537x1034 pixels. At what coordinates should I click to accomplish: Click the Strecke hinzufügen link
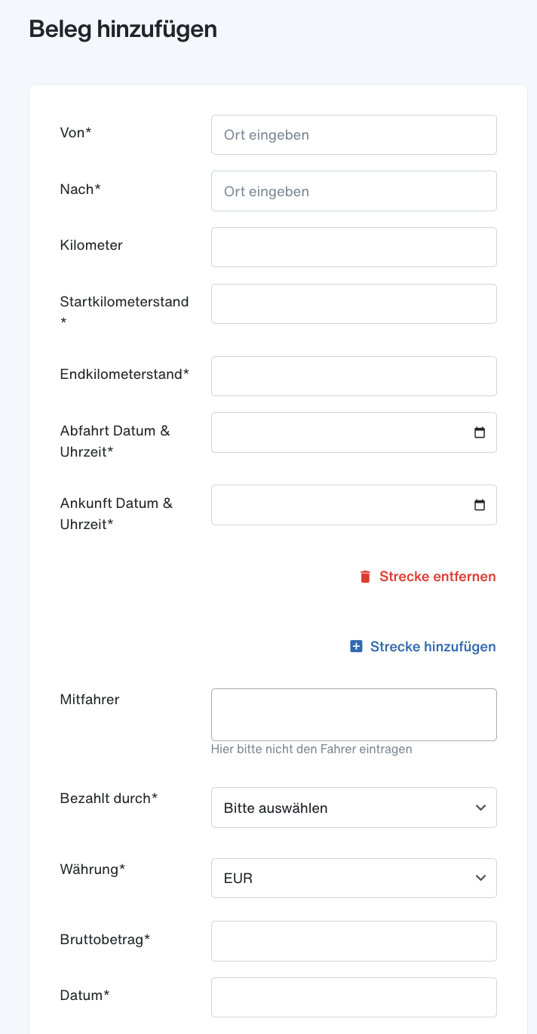pos(423,647)
